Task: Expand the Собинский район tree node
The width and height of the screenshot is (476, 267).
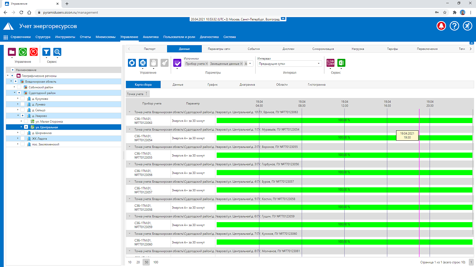Action: tap(15, 87)
